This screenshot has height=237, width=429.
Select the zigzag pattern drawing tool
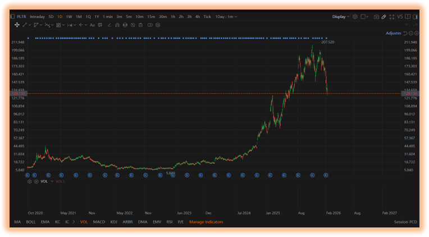point(47,25)
